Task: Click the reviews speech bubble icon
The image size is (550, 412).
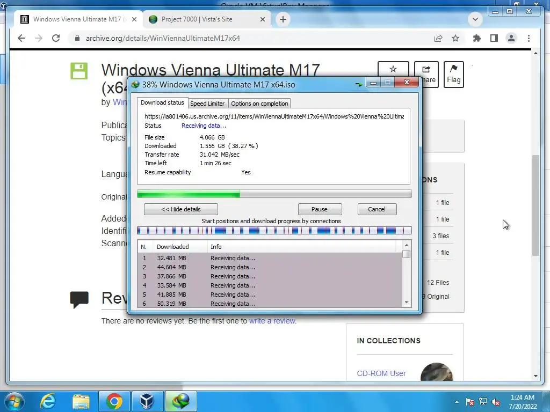Action: point(79,299)
